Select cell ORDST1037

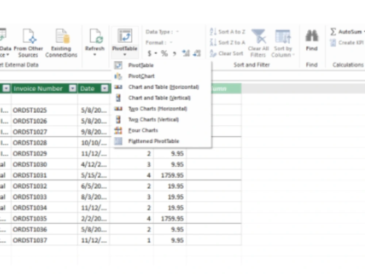tap(44, 240)
